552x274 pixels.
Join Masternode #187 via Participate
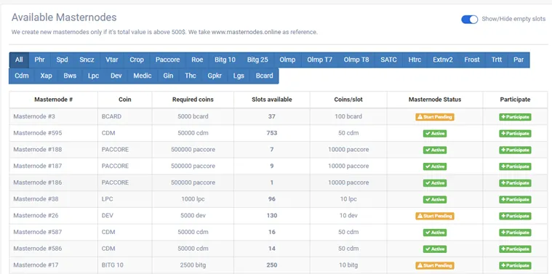[515, 166]
